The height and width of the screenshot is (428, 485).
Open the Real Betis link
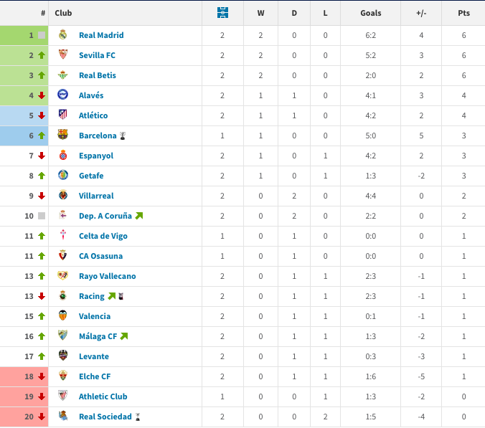tap(98, 75)
